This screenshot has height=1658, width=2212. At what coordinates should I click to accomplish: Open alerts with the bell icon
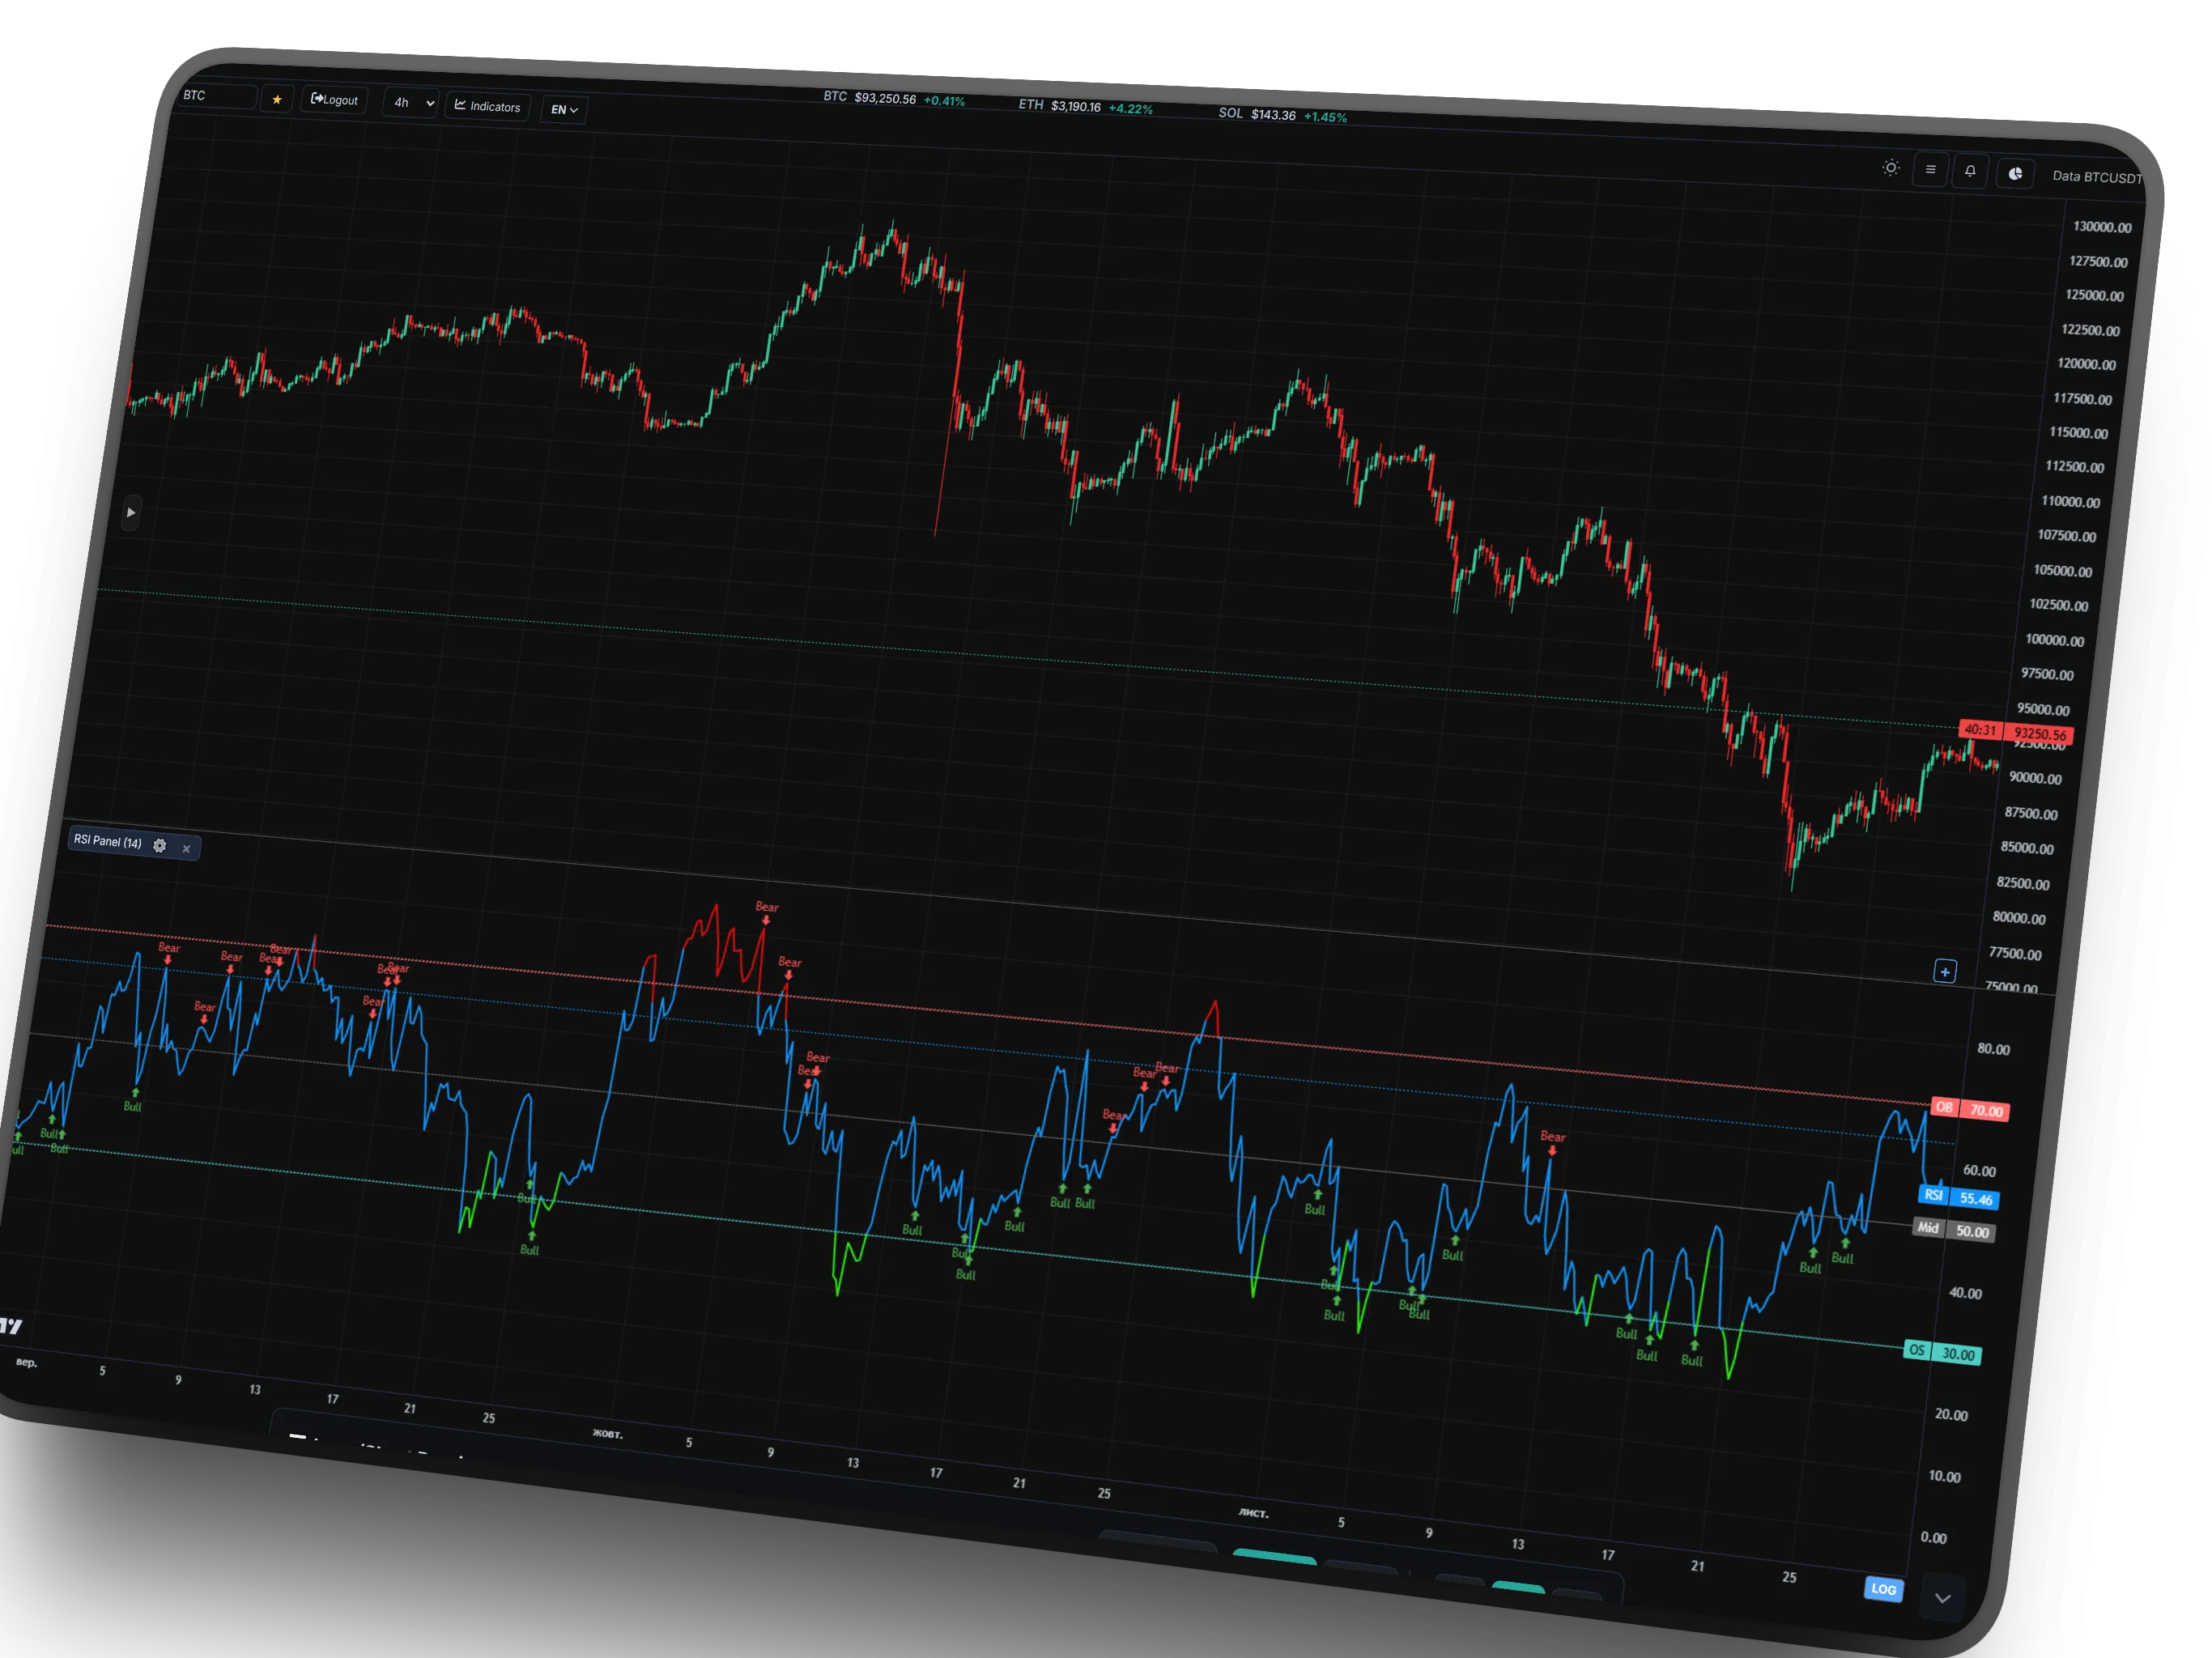tap(1970, 171)
